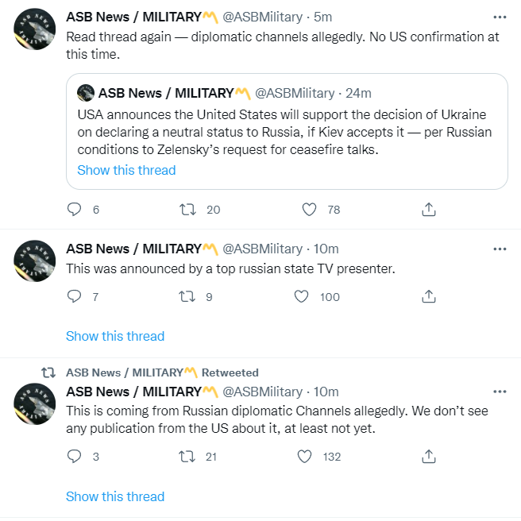
Task: Open the quoted tweet about Ukraine neutral status
Action: point(286,131)
